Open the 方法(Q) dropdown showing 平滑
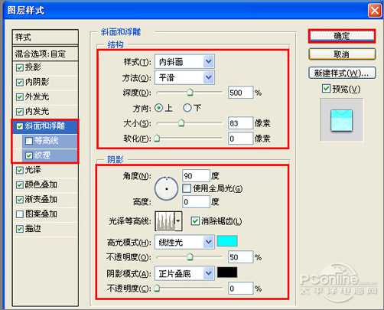384x310 pixels. pos(184,77)
